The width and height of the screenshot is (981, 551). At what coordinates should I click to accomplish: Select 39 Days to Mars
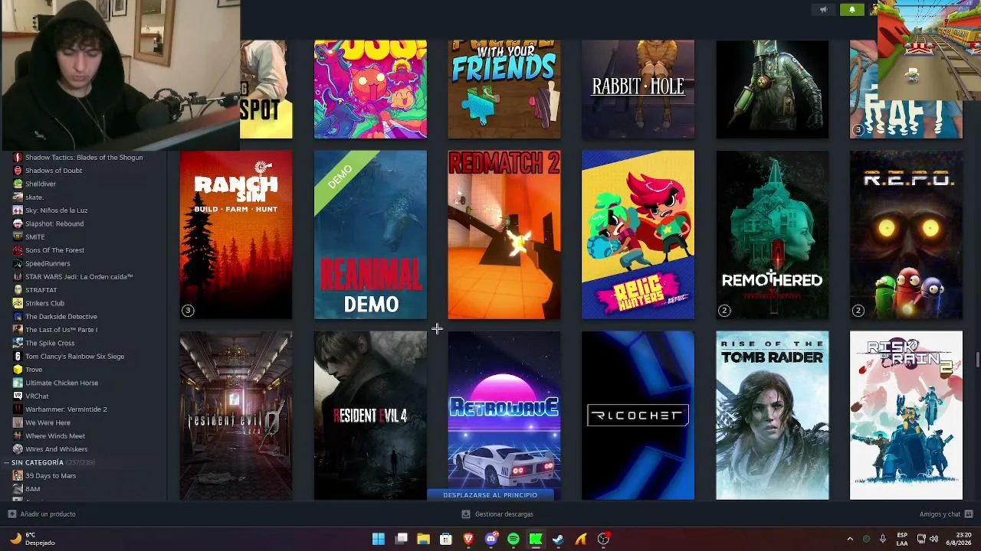[51, 476]
